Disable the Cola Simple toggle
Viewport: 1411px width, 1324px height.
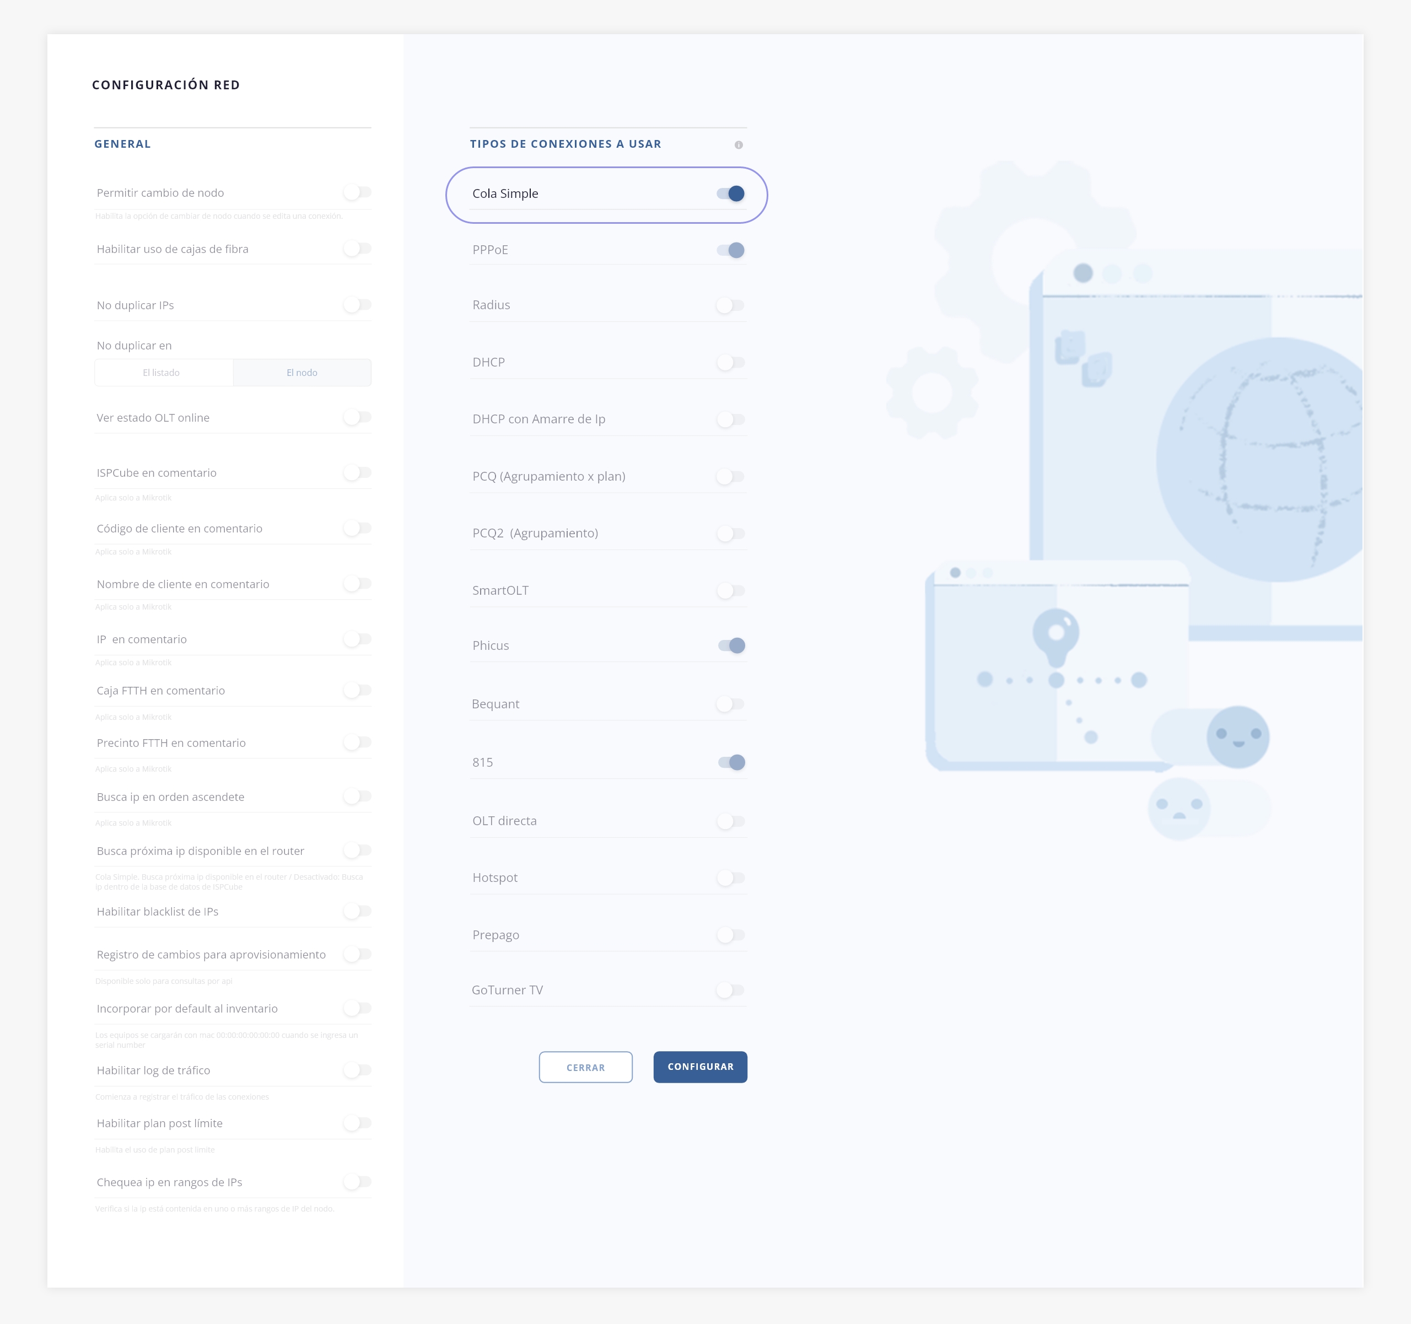730,193
